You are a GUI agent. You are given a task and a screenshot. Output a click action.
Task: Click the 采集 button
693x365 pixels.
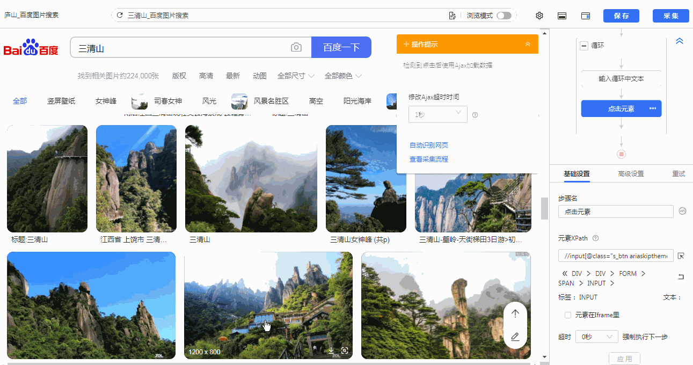click(x=671, y=16)
